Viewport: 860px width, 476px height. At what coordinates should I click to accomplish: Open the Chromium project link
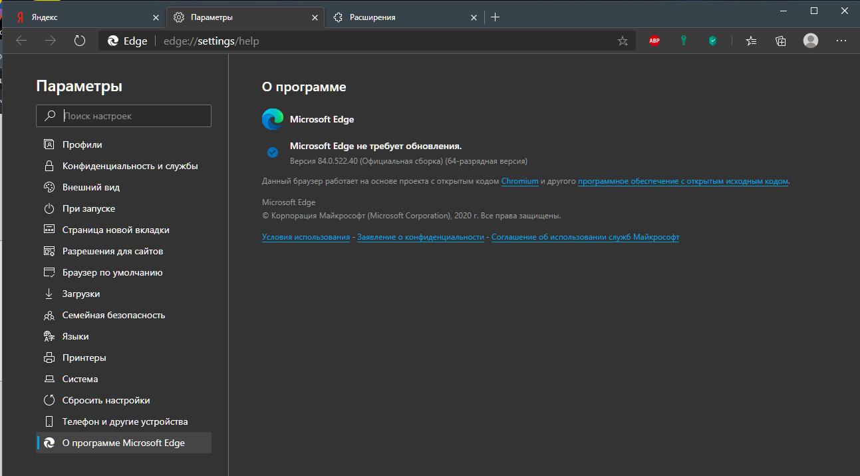(519, 181)
